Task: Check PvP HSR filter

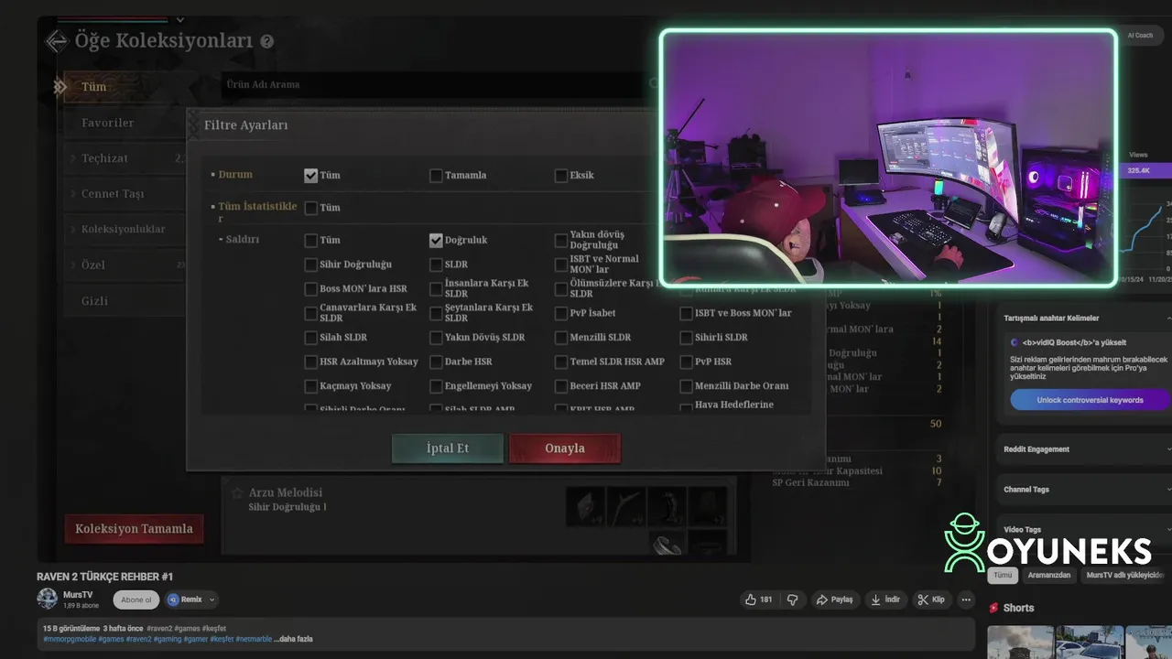Action: (x=686, y=362)
